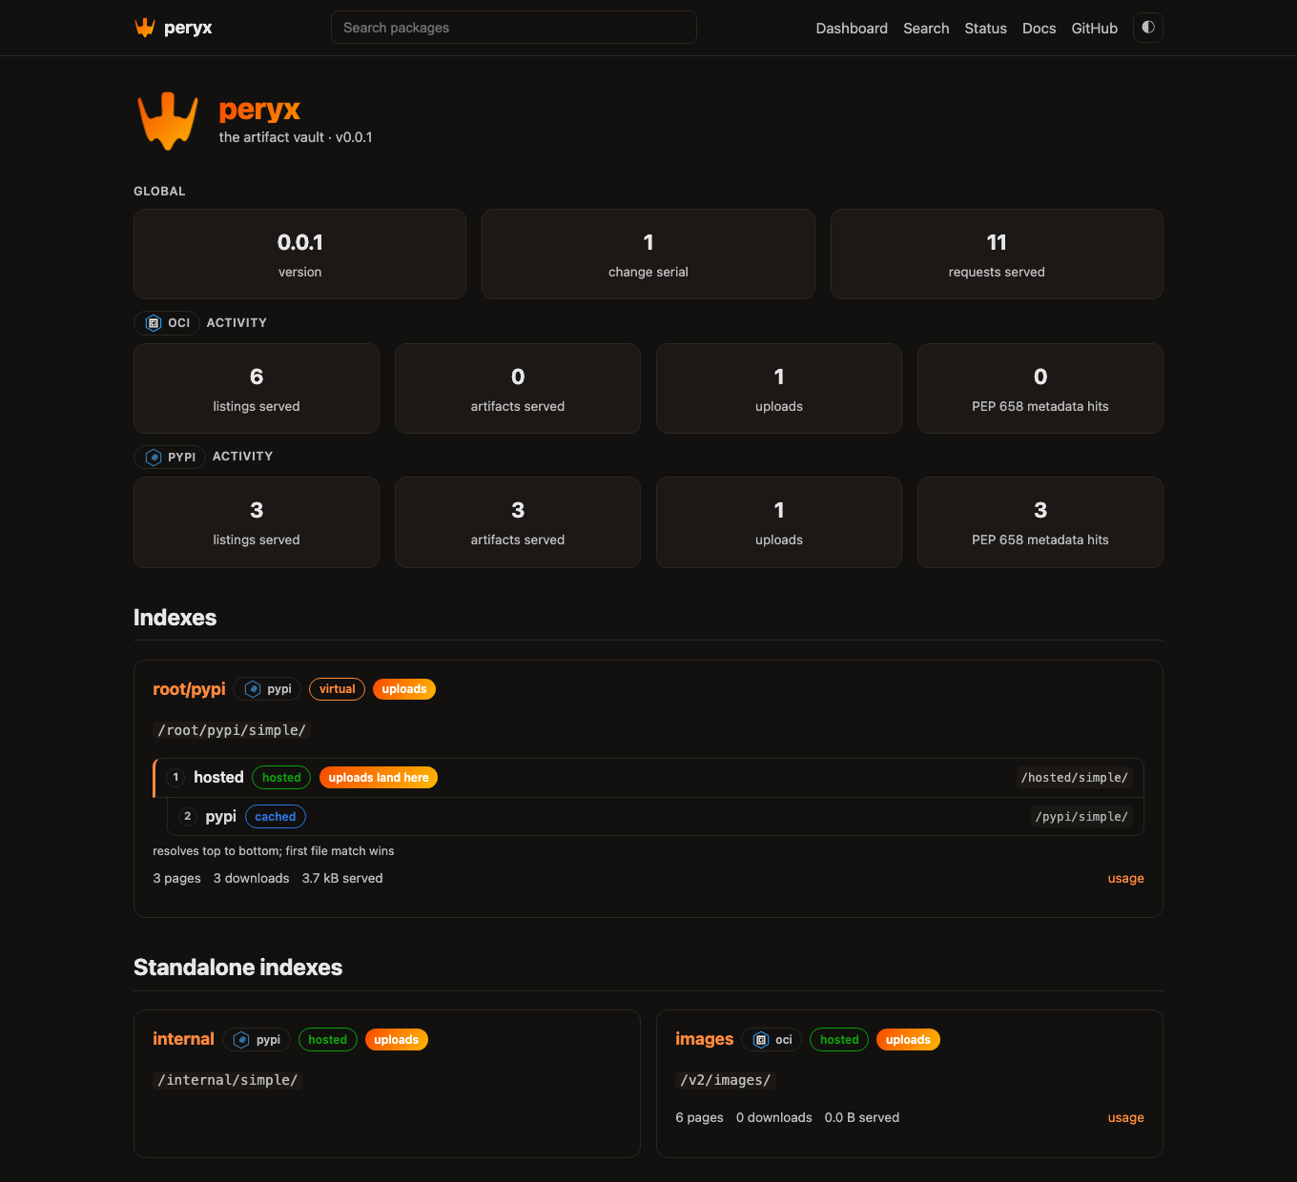Click the 0.0.1 version stat card
1297x1182 pixels.
pos(299,255)
